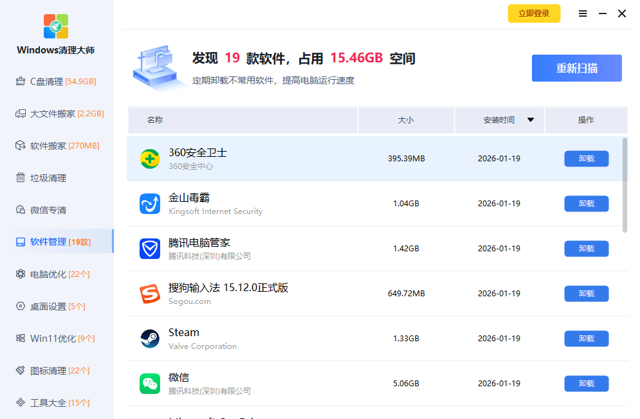This screenshot has width=640, height=419.
Task: Click the 大小 column header
Action: click(406, 120)
